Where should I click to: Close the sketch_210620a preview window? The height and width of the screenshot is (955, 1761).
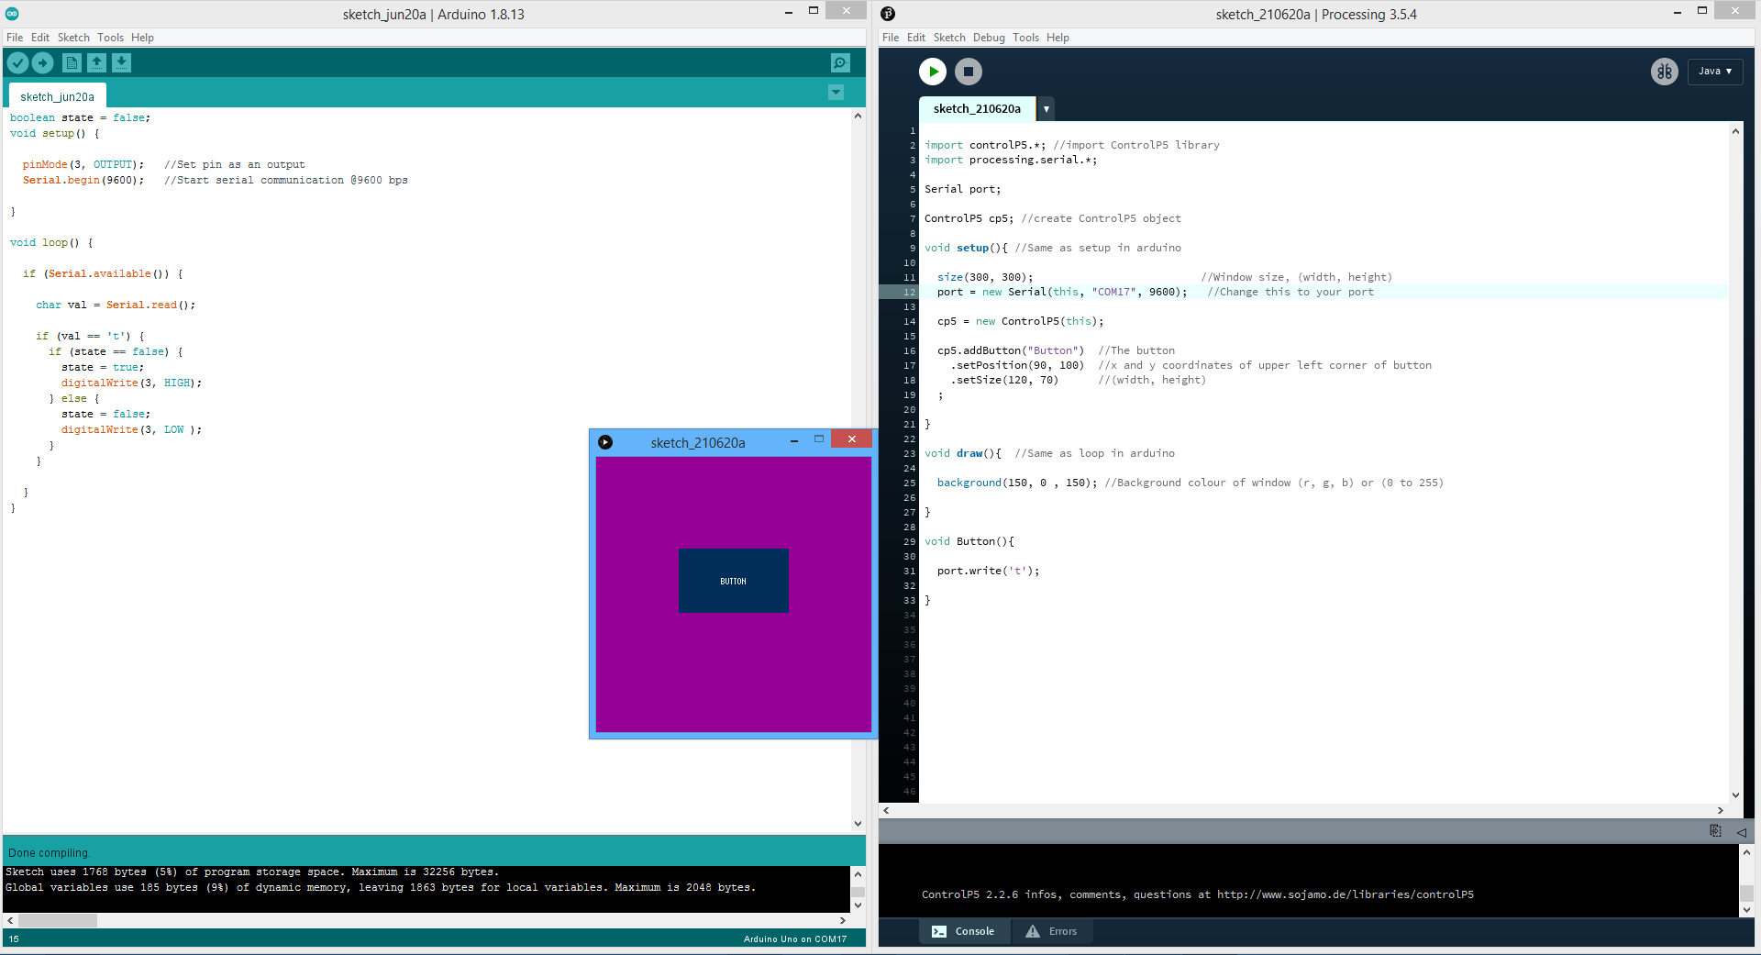coord(852,439)
